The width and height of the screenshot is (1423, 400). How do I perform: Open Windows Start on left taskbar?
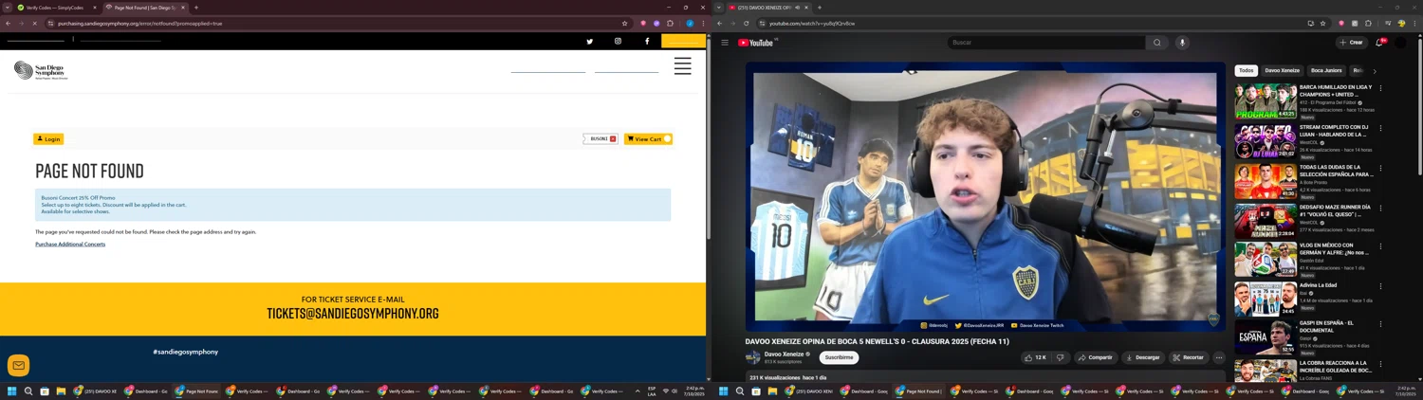click(x=12, y=391)
